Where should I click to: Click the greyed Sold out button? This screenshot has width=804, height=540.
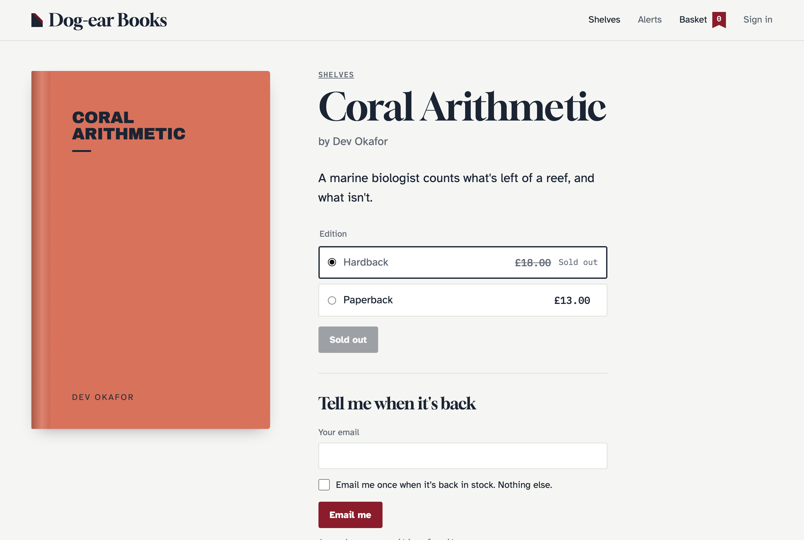348,340
